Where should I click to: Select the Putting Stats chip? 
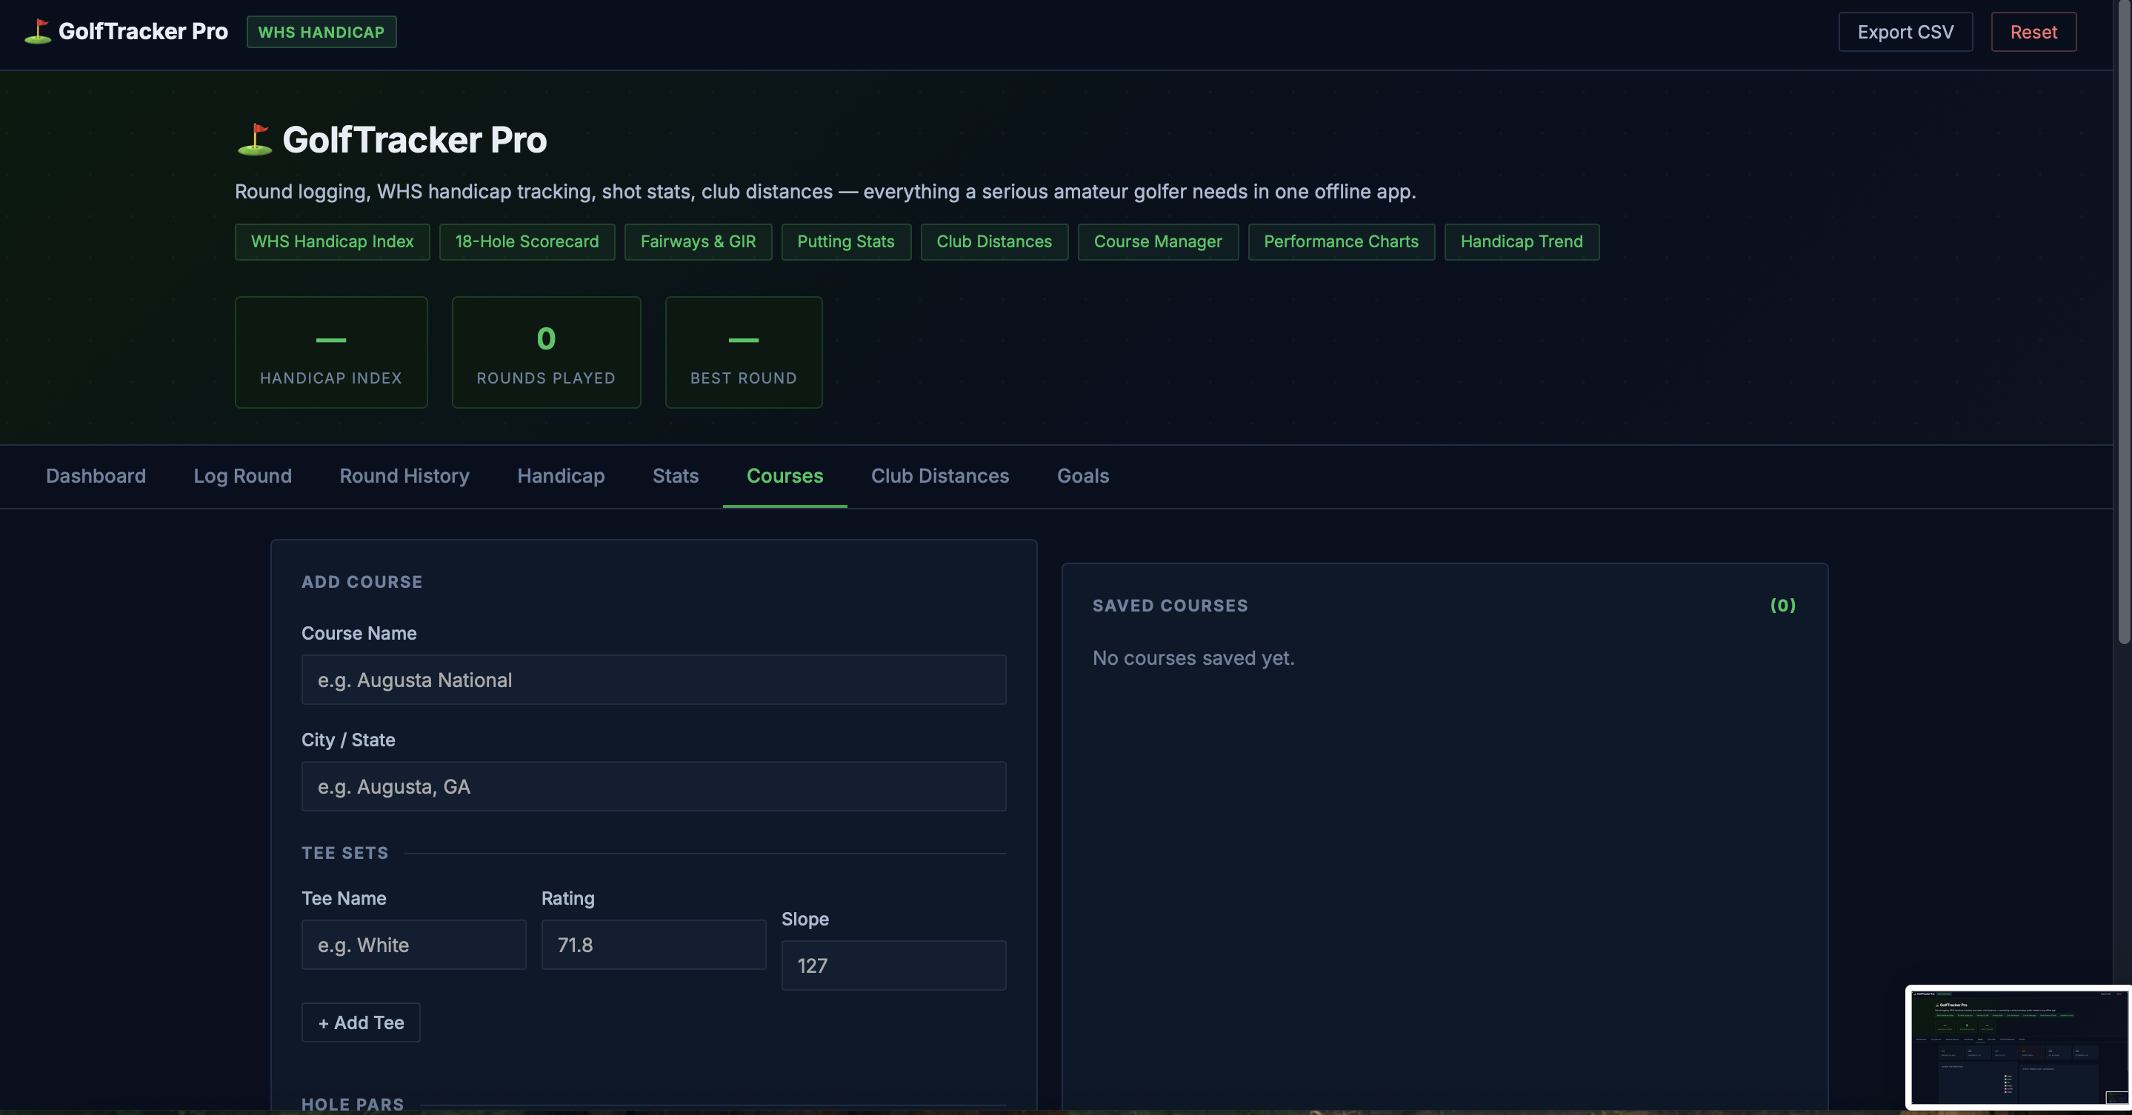pyautogui.click(x=846, y=241)
